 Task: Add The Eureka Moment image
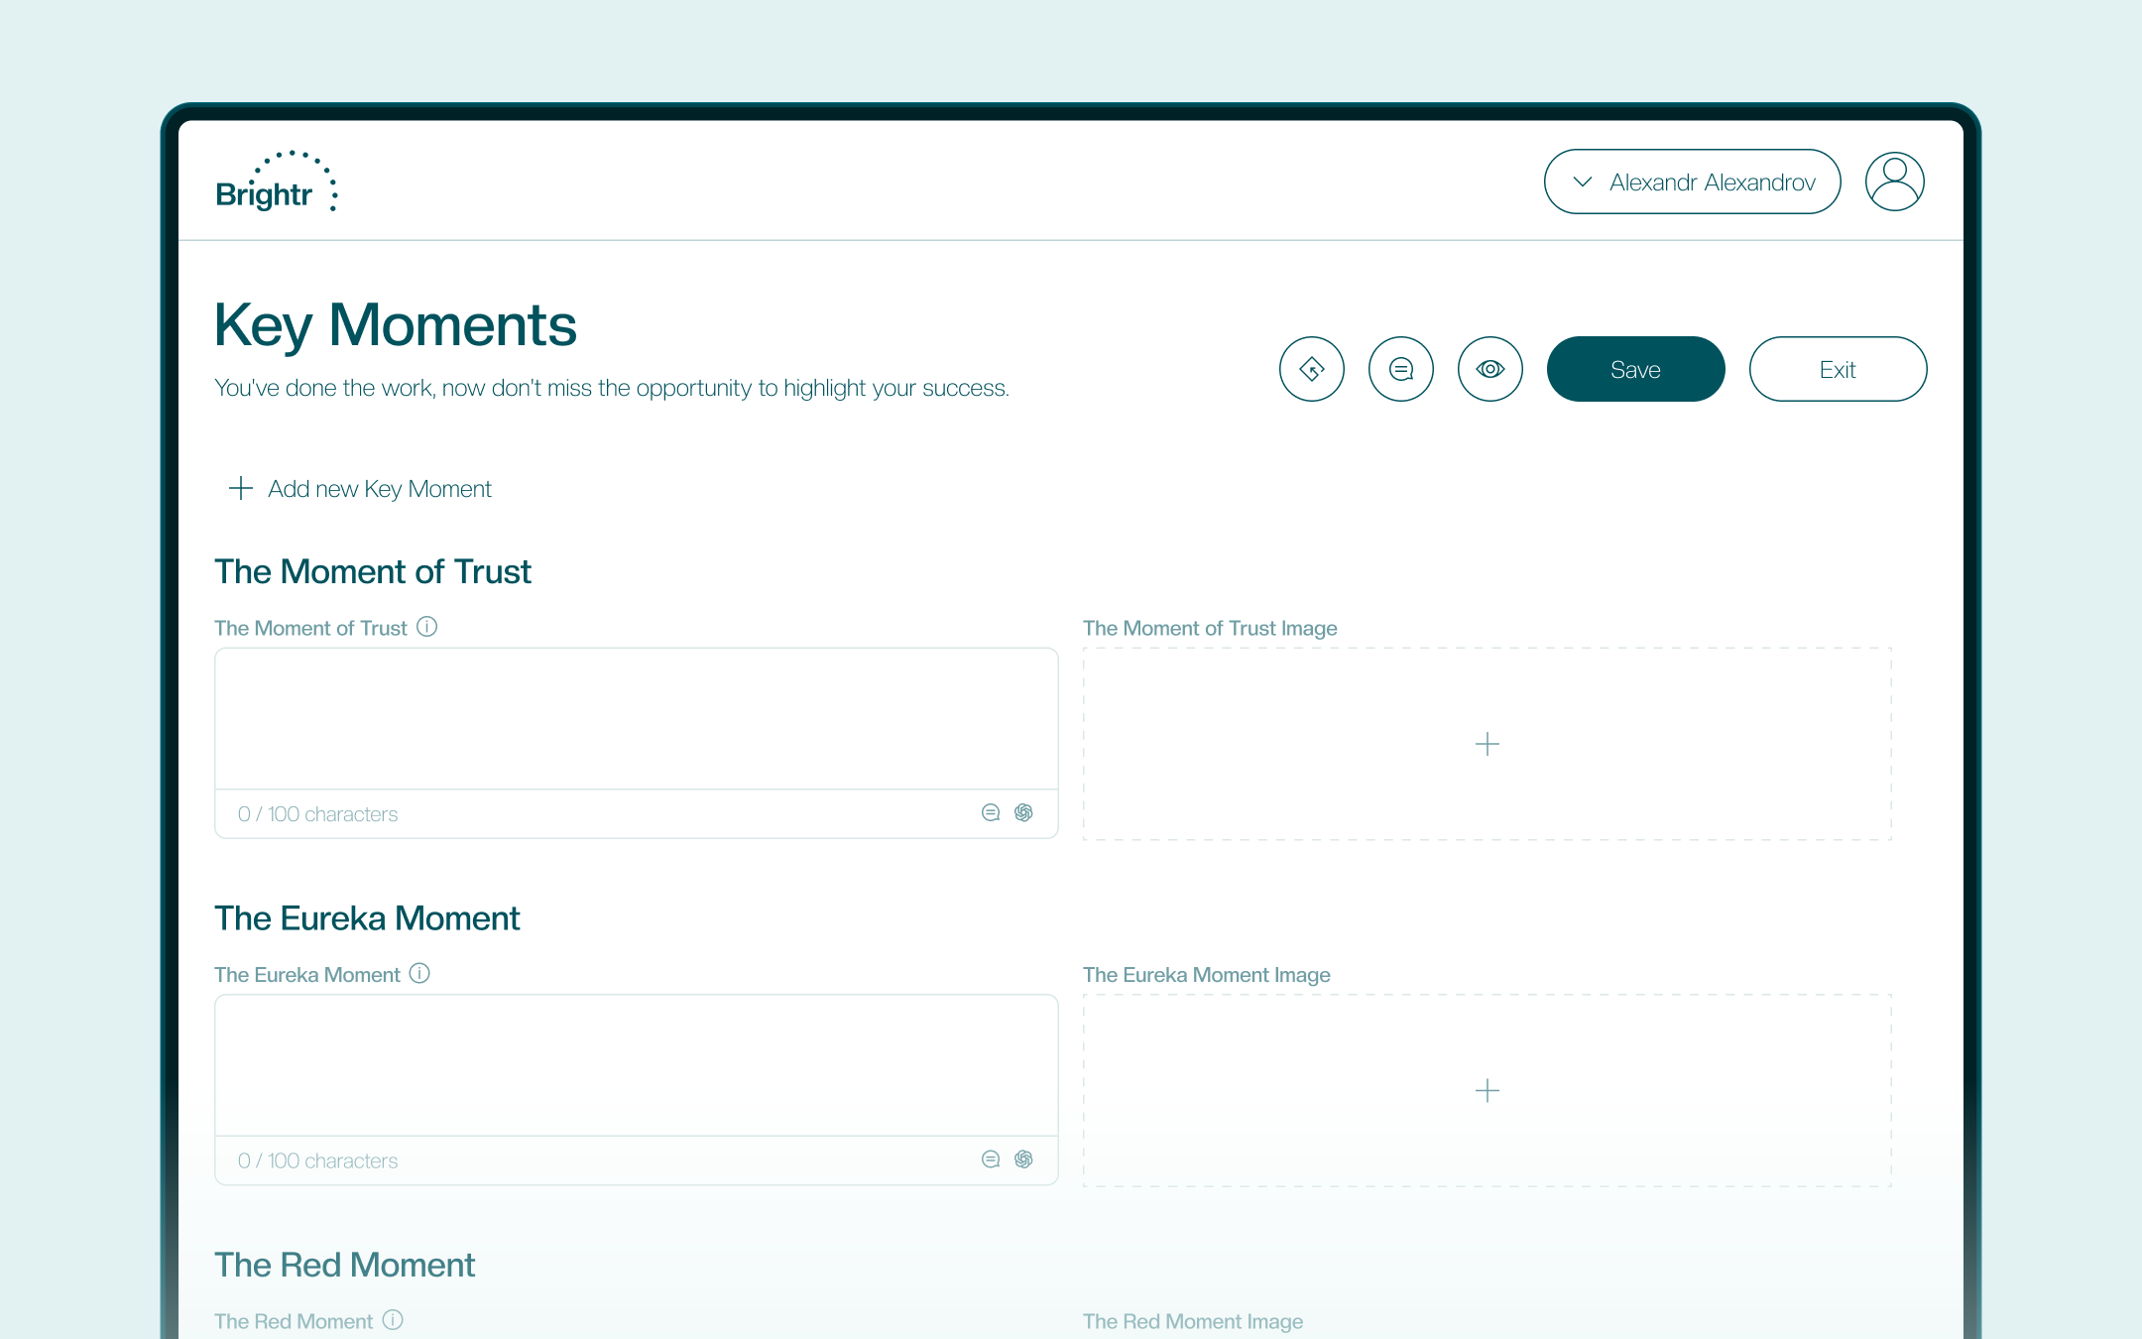tap(1487, 1091)
